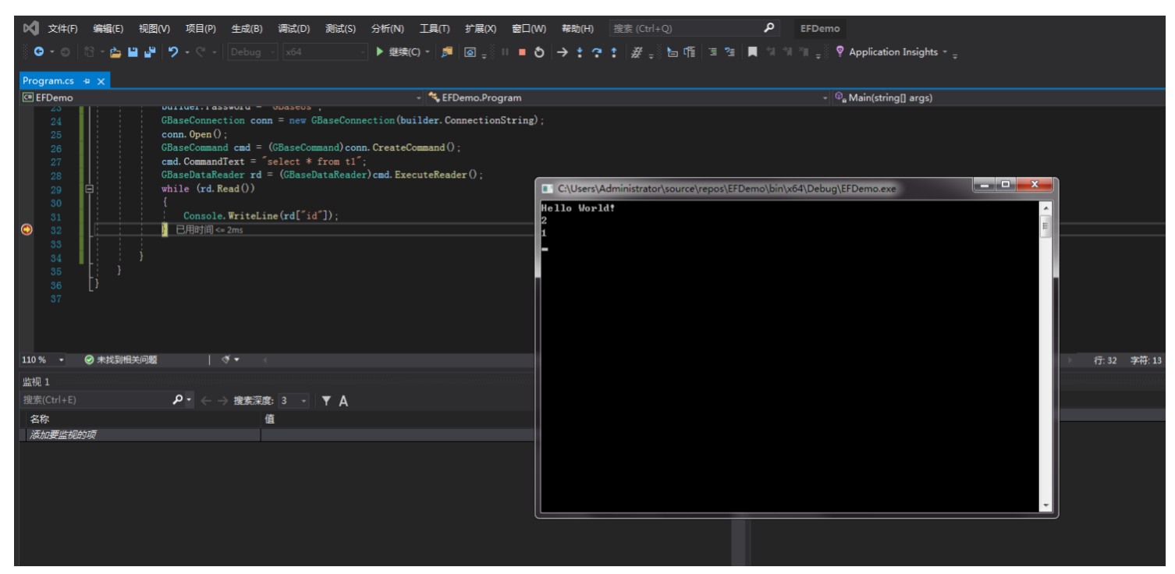The height and width of the screenshot is (574, 1175).
Task: Click the Show Next Statement arrow
Action: 561,52
